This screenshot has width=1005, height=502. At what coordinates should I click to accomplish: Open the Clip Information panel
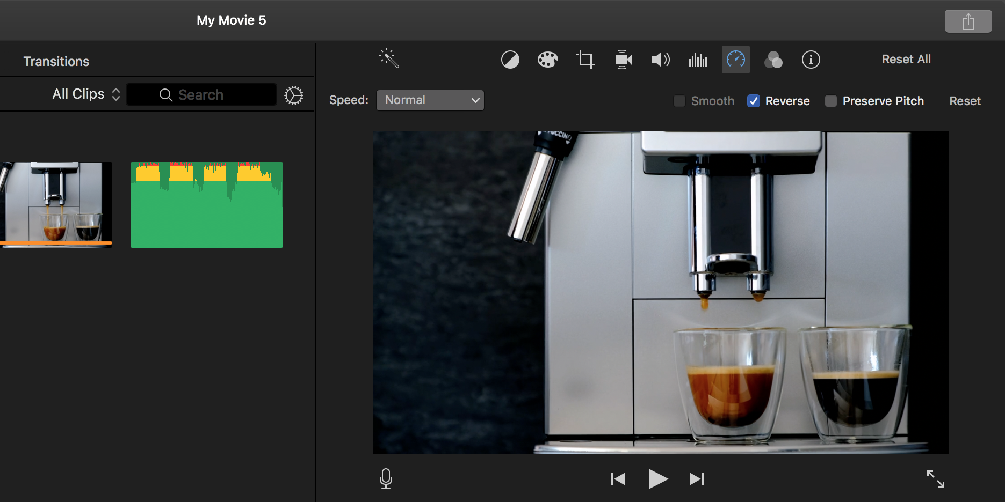pos(811,60)
